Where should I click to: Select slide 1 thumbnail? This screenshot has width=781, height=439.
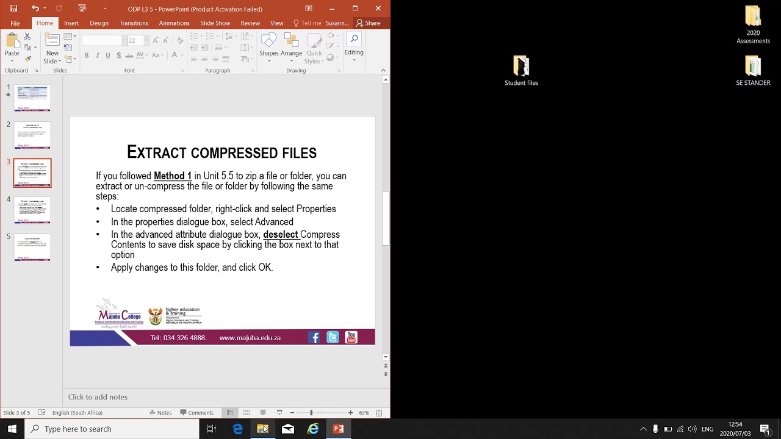point(32,98)
